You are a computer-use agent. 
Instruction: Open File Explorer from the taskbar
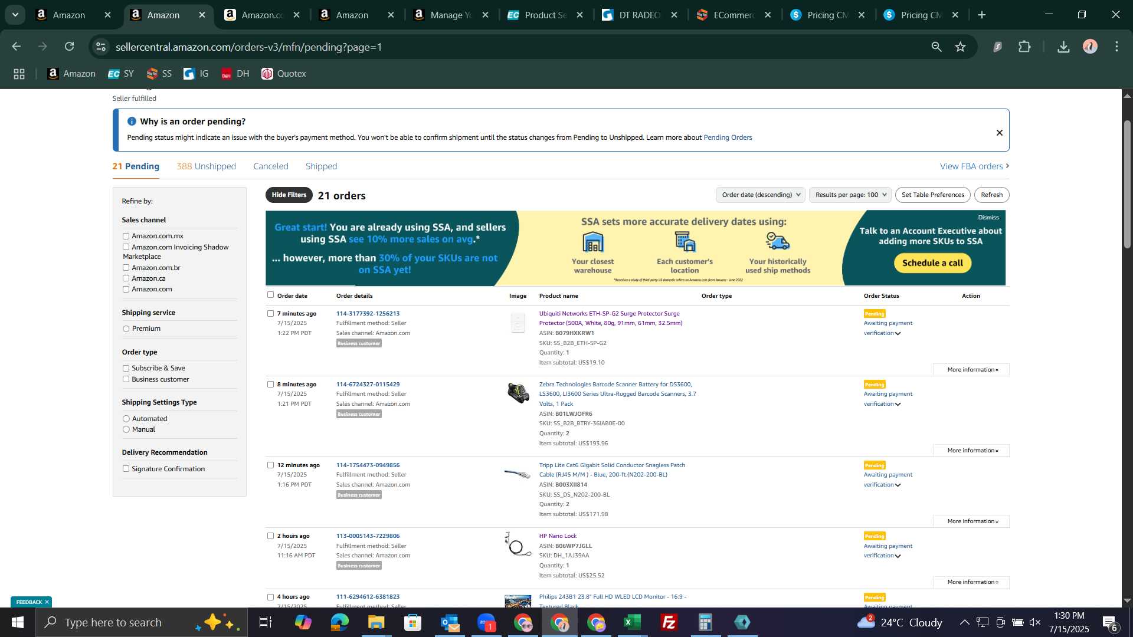tap(376, 622)
